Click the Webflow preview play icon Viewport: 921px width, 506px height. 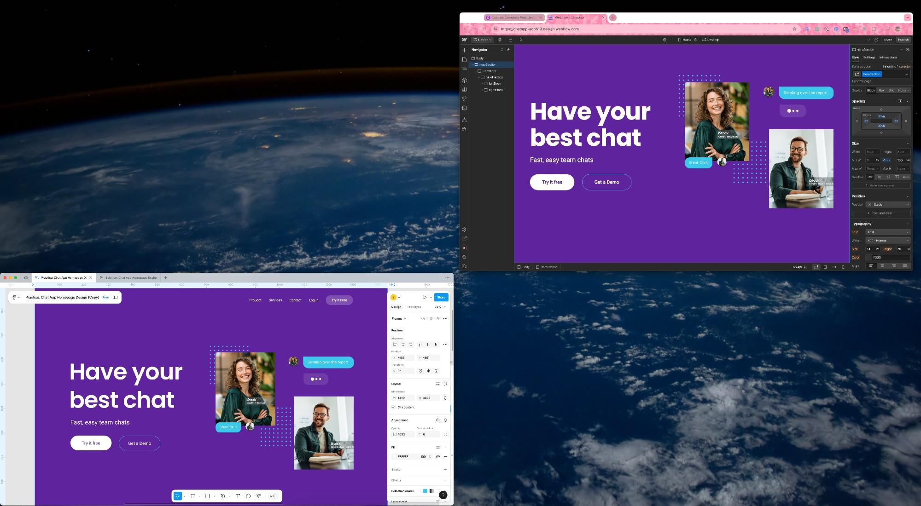(521, 40)
